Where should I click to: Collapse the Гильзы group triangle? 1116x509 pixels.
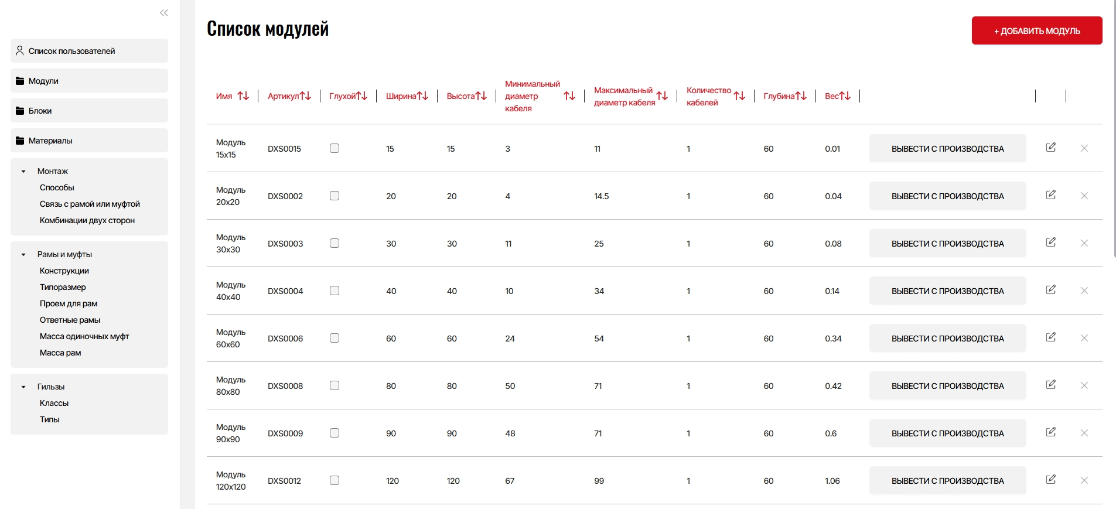[x=23, y=387]
